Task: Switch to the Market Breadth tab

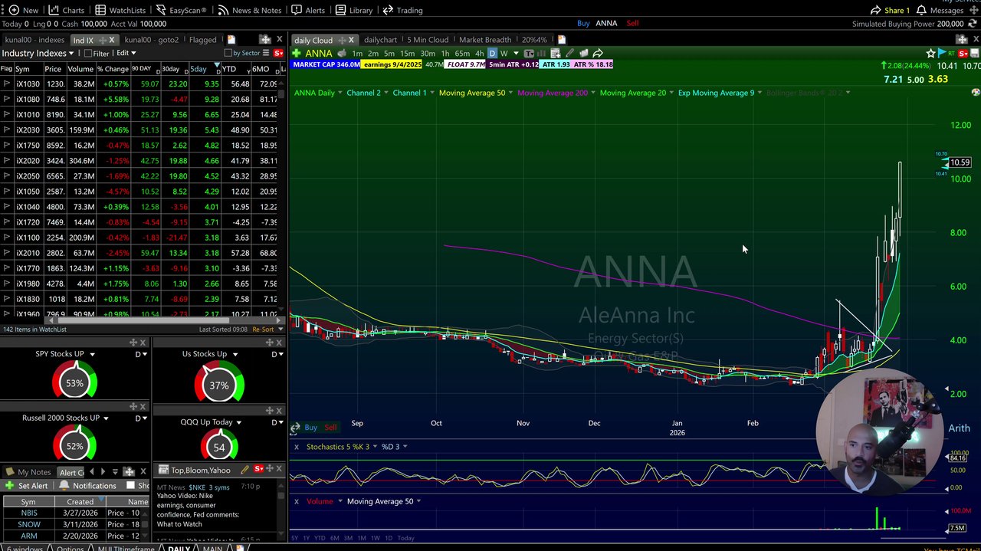Action: coord(485,40)
